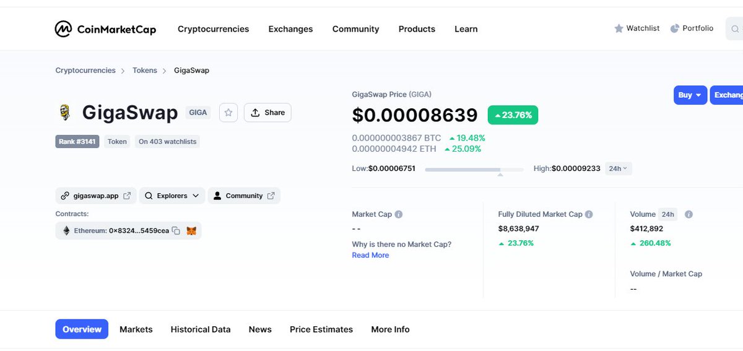Switch to the Price Estimates tab
Viewport: 743px width, 351px height.
point(321,329)
